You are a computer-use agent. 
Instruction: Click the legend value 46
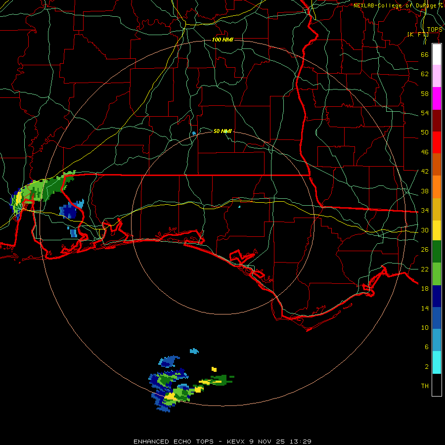tap(425, 152)
